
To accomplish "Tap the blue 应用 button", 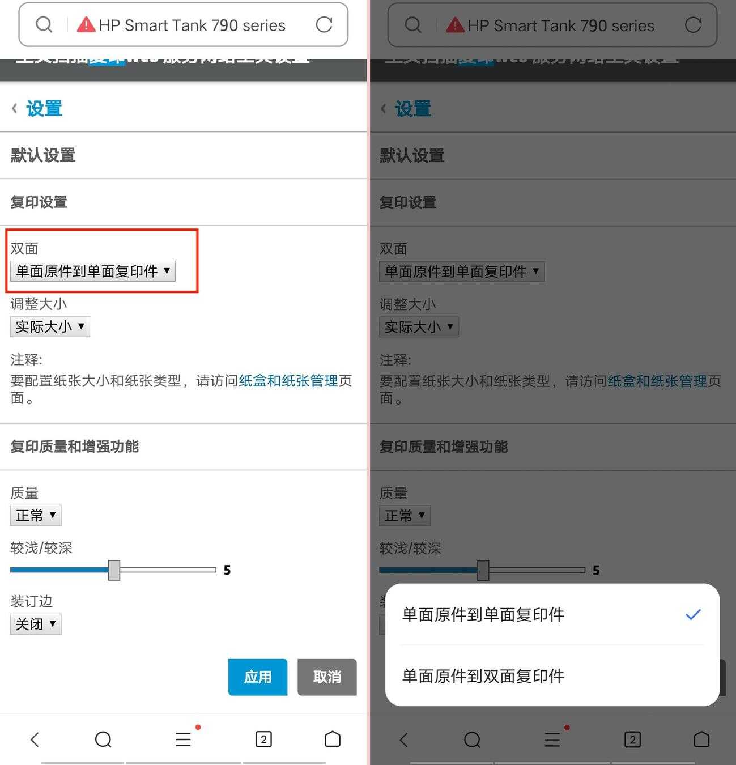I will point(258,677).
